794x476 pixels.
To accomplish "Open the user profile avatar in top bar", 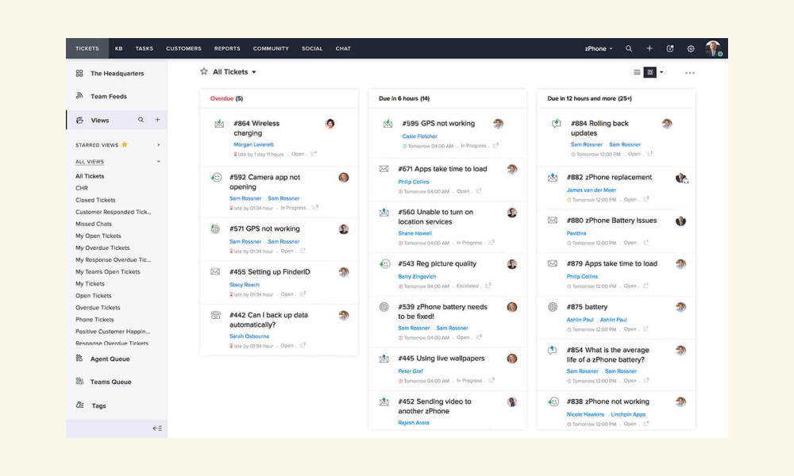I will tap(713, 48).
